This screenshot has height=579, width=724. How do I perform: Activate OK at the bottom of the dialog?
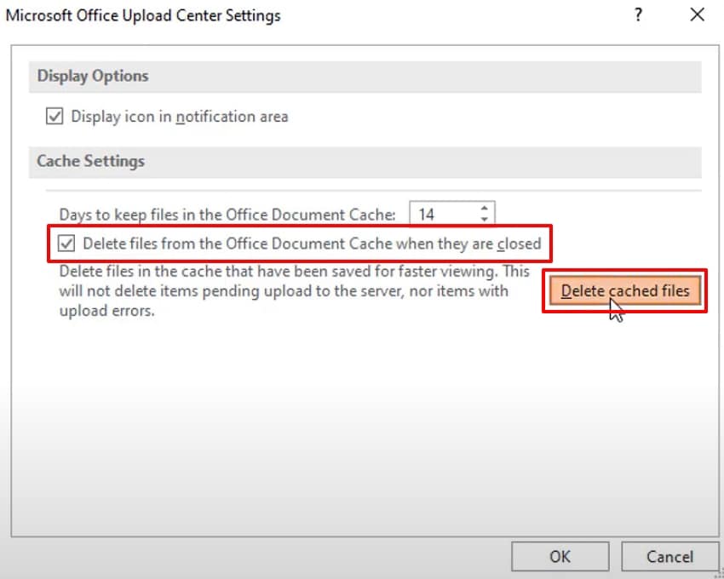[x=560, y=556]
